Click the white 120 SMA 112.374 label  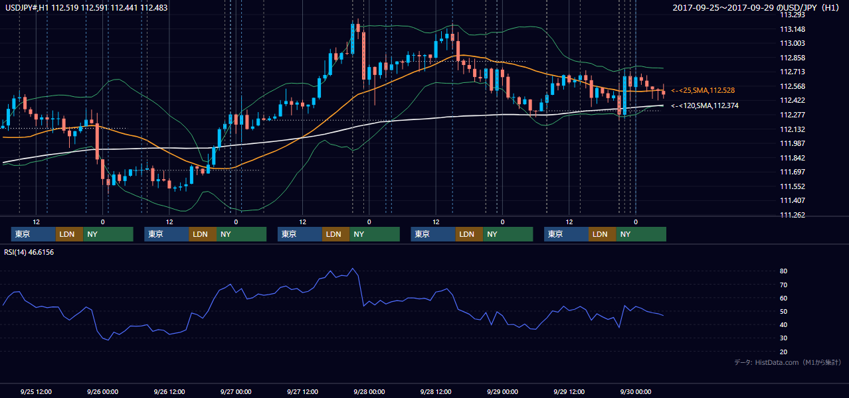pos(704,105)
